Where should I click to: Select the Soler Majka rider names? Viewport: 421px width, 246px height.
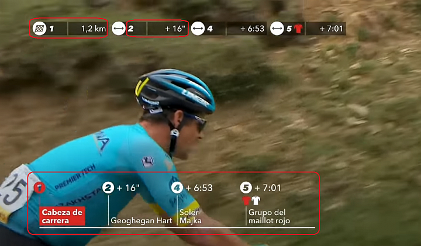(x=191, y=216)
